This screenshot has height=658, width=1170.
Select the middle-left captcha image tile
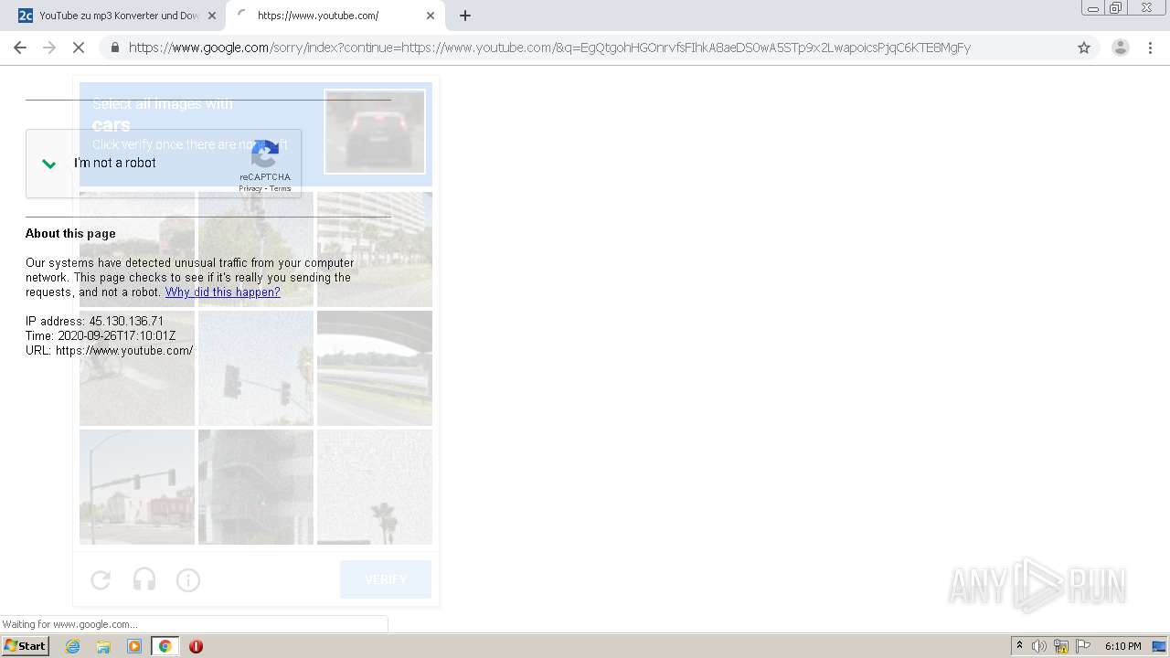[x=137, y=368]
